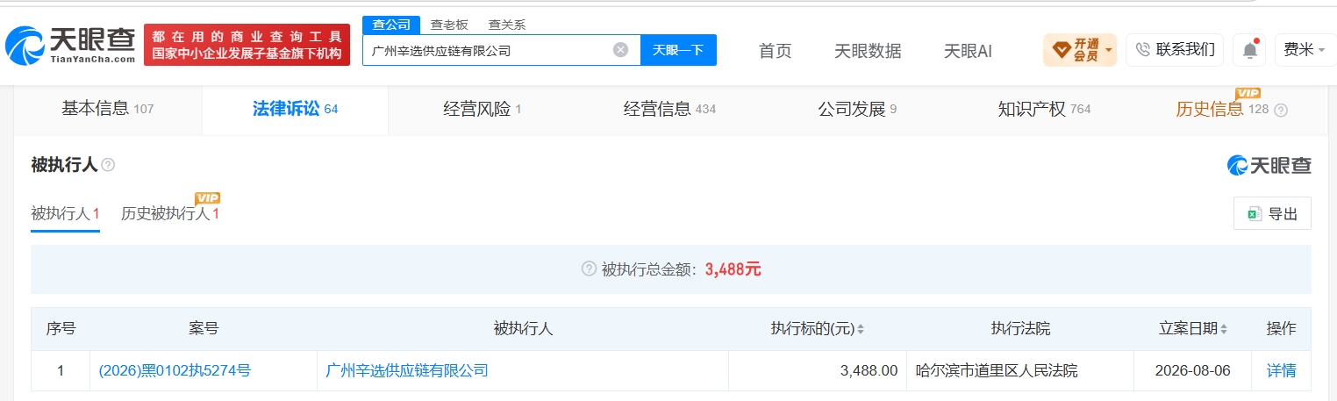This screenshot has height=401, width=1337.
Task: Click the help icon beside 被执行总金额
Action: pos(589,269)
